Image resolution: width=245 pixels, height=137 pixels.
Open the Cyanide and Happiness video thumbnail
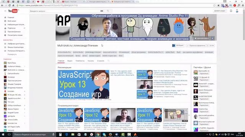[x=175, y=115]
